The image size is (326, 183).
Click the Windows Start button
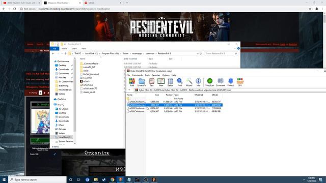(4, 179)
